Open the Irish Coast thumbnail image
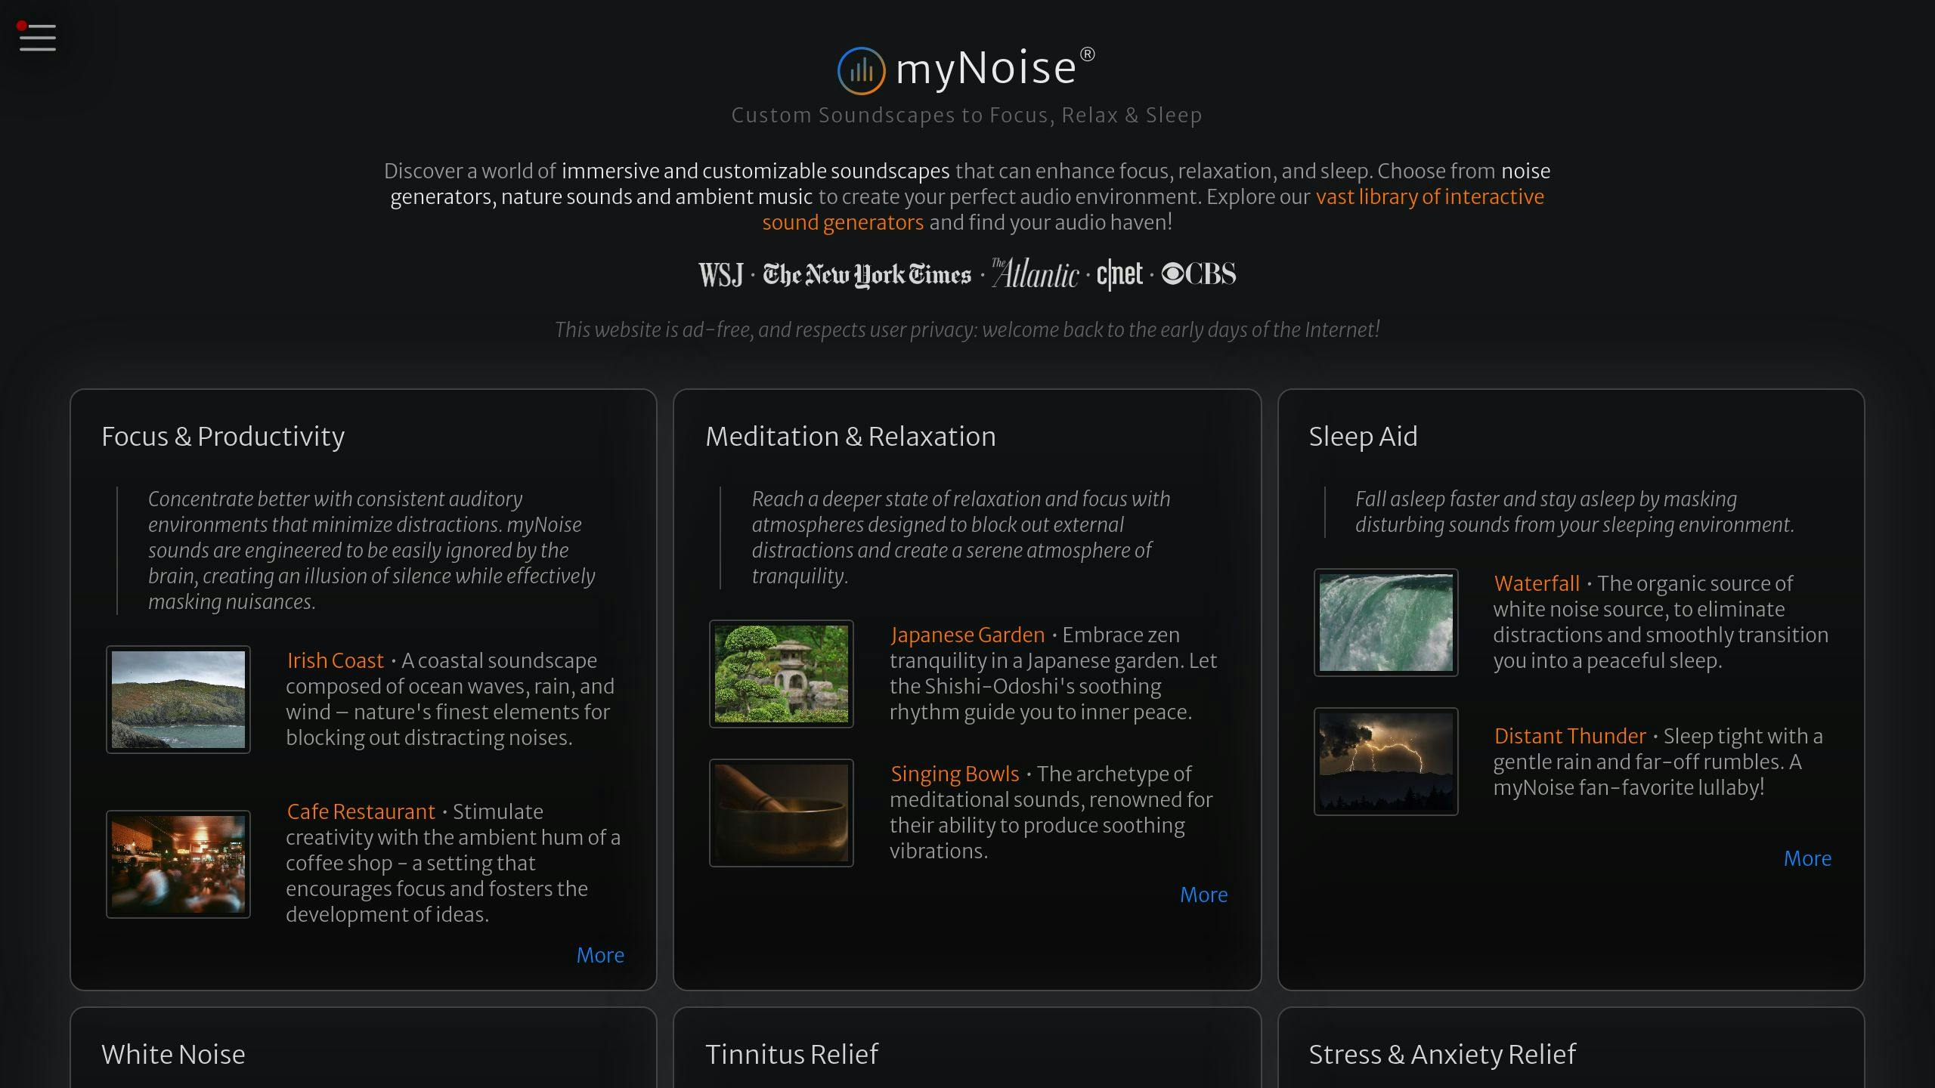 (178, 700)
